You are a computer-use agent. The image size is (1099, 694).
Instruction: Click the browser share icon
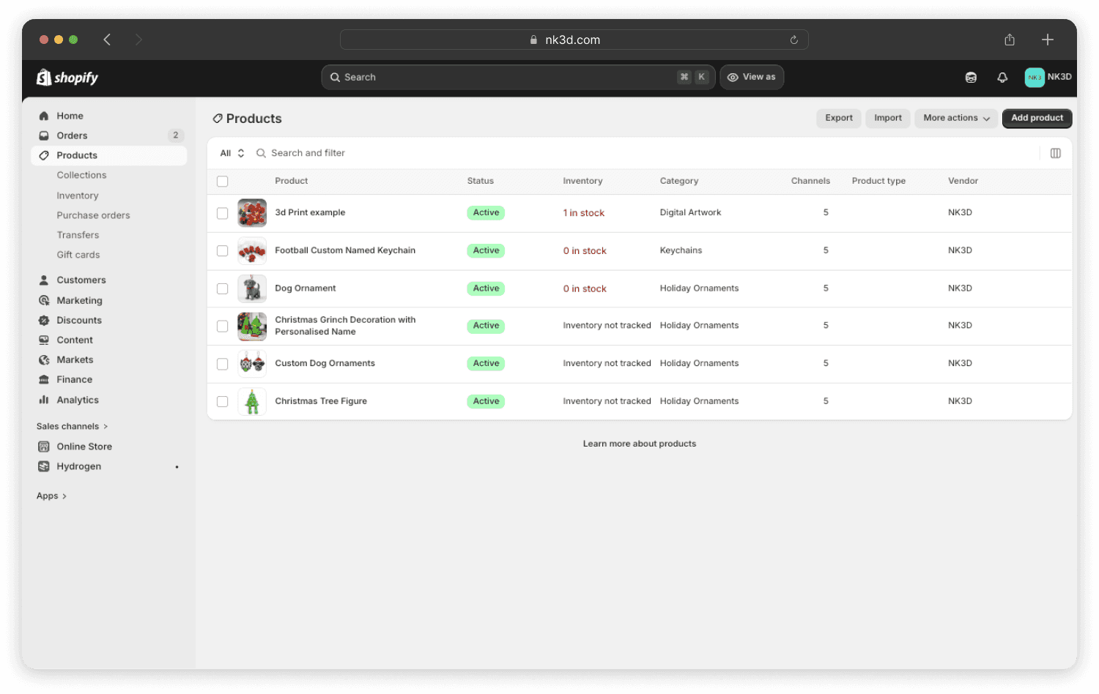point(1010,40)
